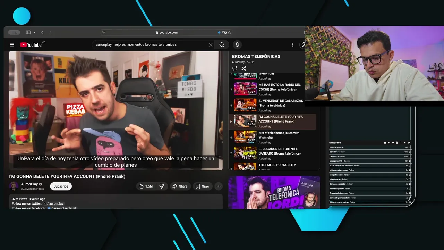The height and width of the screenshot is (250, 444).
Task: Dislike the FIFA account video
Action: click(162, 186)
